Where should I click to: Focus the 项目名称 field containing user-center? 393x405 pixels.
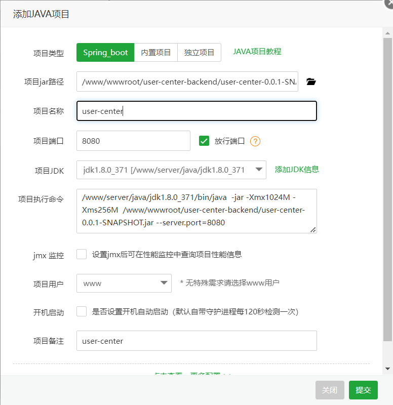pyautogui.click(x=196, y=111)
